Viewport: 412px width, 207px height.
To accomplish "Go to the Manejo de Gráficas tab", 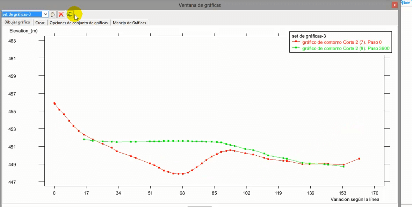I will [x=130, y=23].
